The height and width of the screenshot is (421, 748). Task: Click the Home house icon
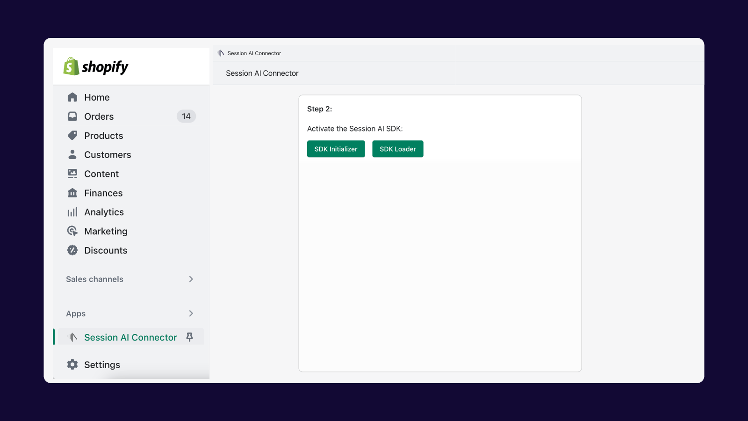tap(72, 97)
